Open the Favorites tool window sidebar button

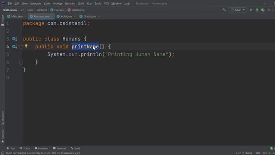(x=3, y=136)
